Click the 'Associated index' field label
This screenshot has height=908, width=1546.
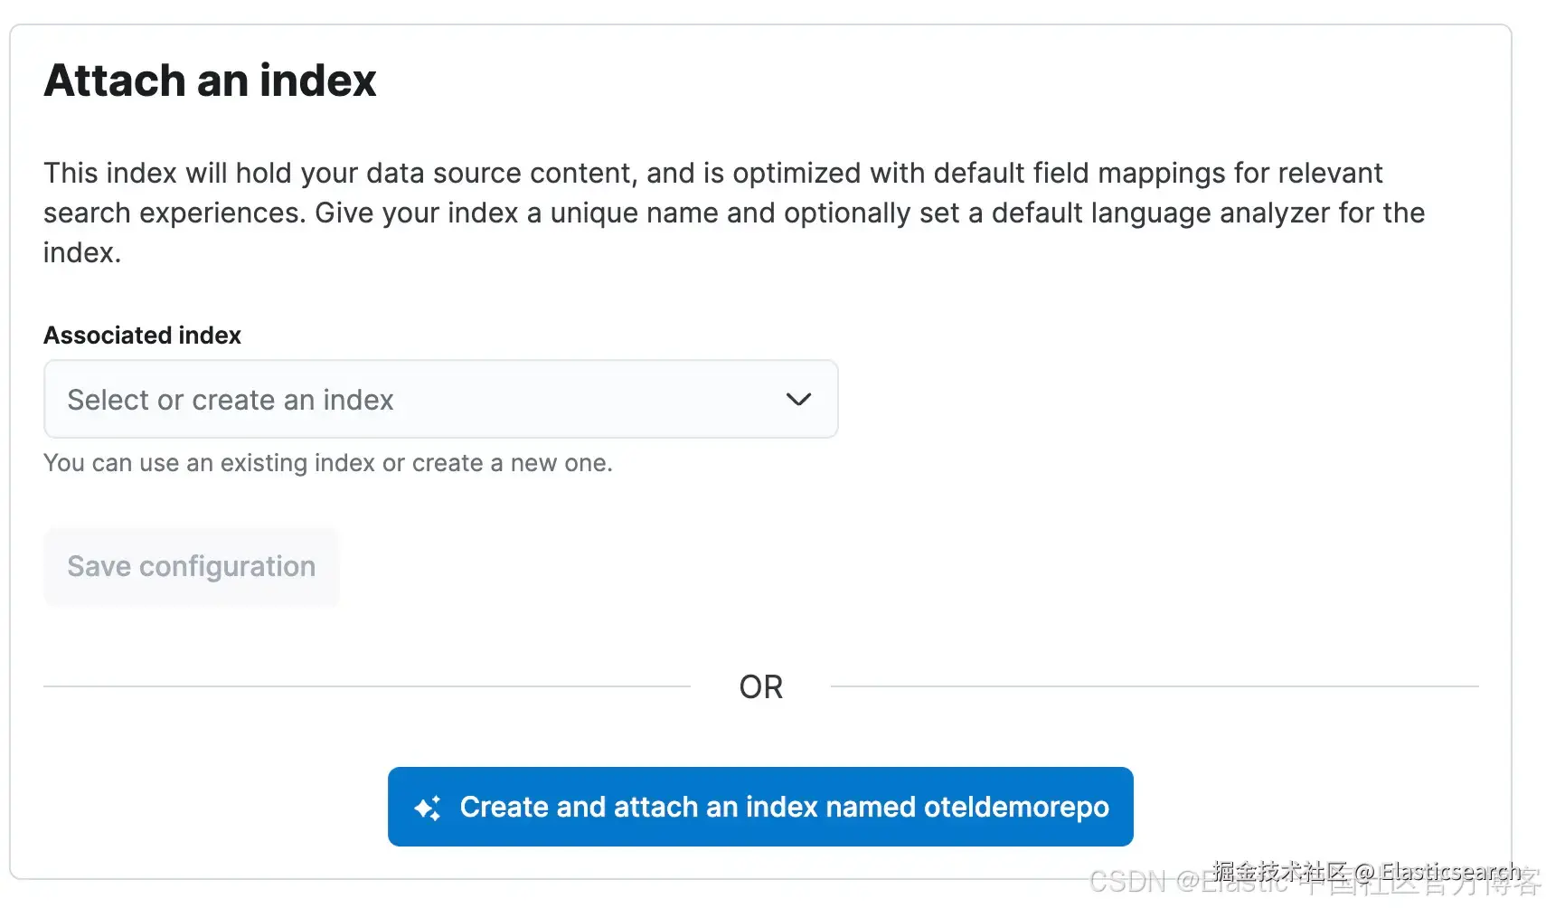click(142, 336)
